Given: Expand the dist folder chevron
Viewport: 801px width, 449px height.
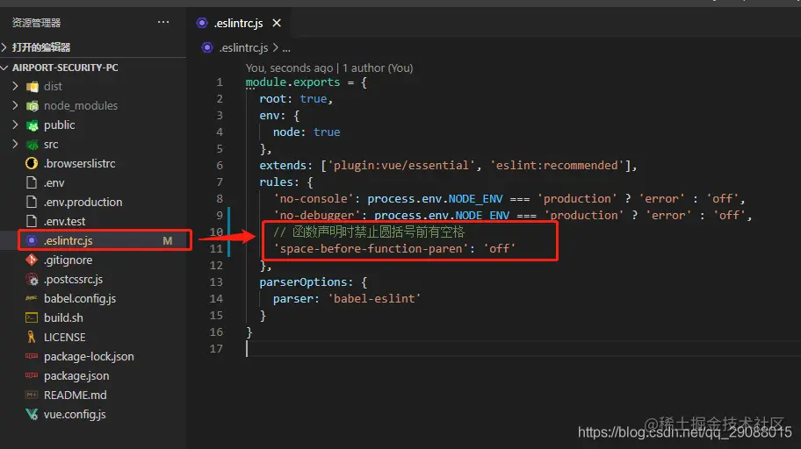Looking at the screenshot, I should 15,86.
